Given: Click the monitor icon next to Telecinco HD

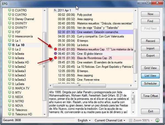Looking at the screenshot, I should coord(10,114).
